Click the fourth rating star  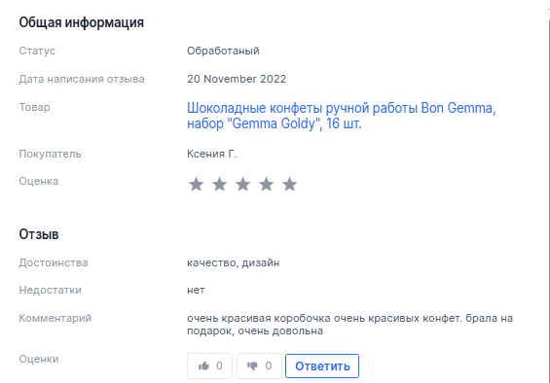coord(266,185)
